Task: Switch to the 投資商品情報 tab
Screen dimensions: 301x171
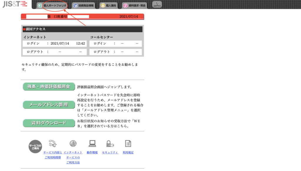Action: [x=83, y=5]
